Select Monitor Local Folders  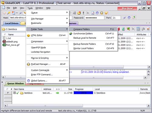coord(93,48)
